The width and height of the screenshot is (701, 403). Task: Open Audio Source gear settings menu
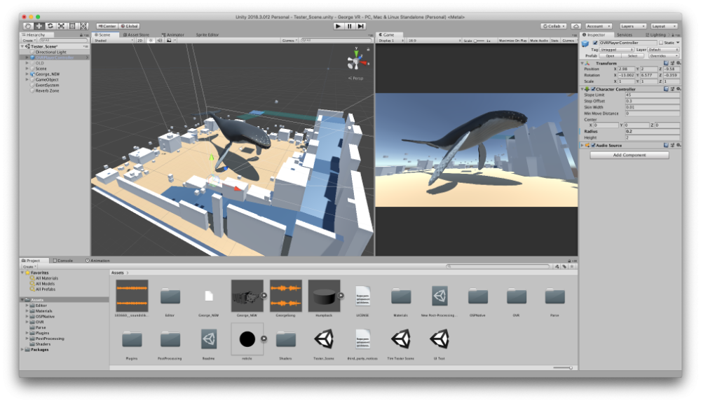pyautogui.click(x=678, y=145)
